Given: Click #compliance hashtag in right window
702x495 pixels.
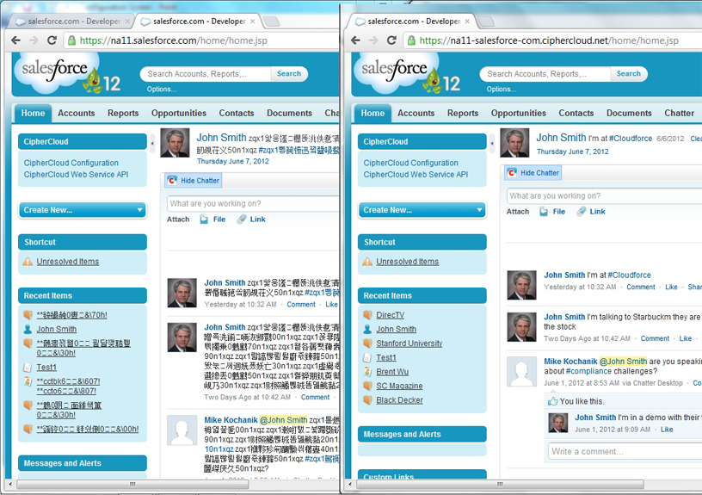Looking at the screenshot, I should click(x=588, y=371).
